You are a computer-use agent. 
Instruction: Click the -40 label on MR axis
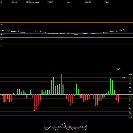pyautogui.click(x=130, y=105)
